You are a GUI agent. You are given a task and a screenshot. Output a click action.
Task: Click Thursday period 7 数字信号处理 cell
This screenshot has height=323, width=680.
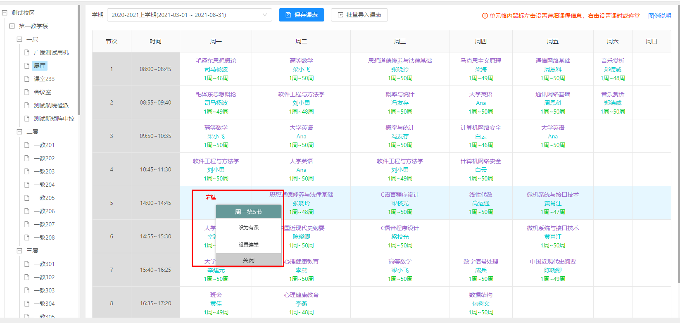[x=481, y=270]
